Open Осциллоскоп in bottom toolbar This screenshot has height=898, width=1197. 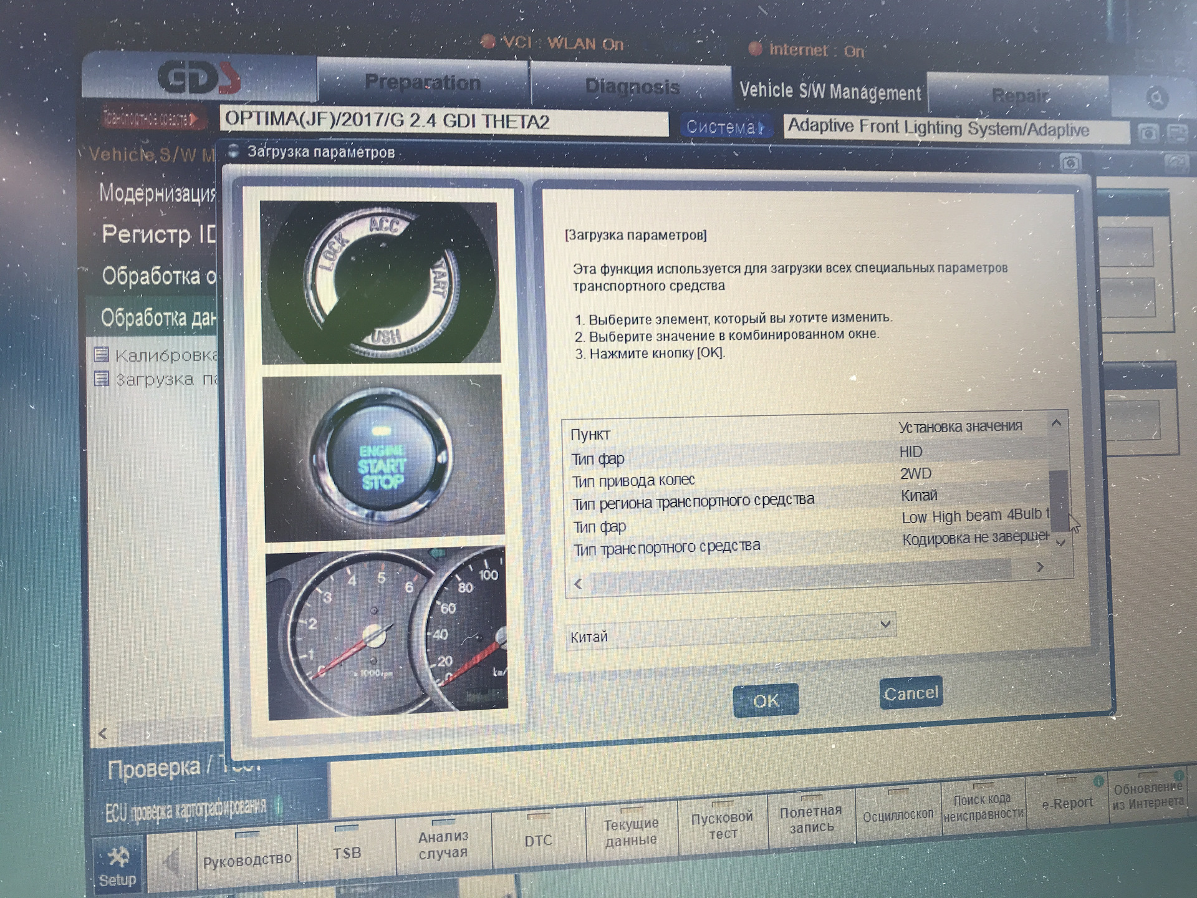[898, 814]
